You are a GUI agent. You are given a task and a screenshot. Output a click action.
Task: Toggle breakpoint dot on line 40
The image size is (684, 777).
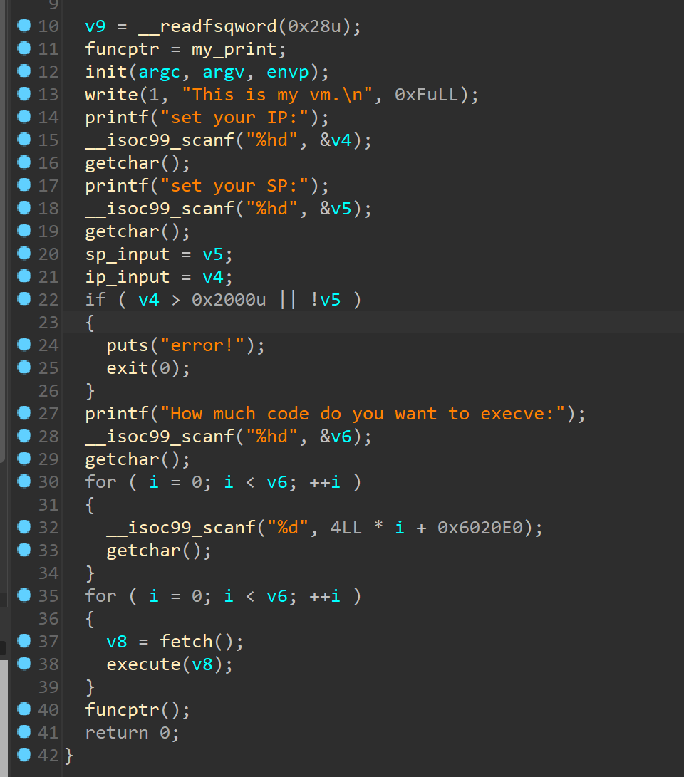pyautogui.click(x=24, y=709)
